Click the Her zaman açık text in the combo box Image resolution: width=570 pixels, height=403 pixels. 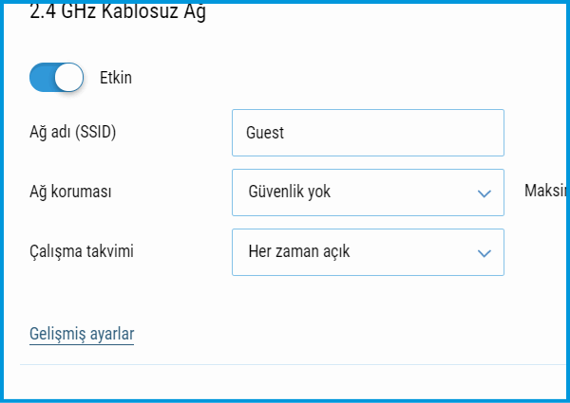[x=299, y=252]
